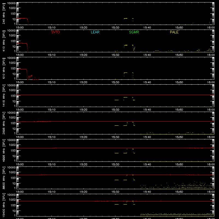
Task: Click the 15:50 tick below the 8800 MHz panel
Action: coord(179,192)
